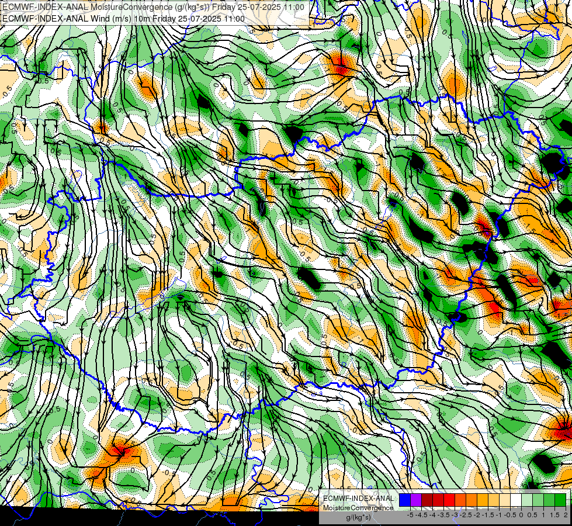The height and width of the screenshot is (526, 572).
Task: Select the white legend color swatch
Action: (516, 500)
